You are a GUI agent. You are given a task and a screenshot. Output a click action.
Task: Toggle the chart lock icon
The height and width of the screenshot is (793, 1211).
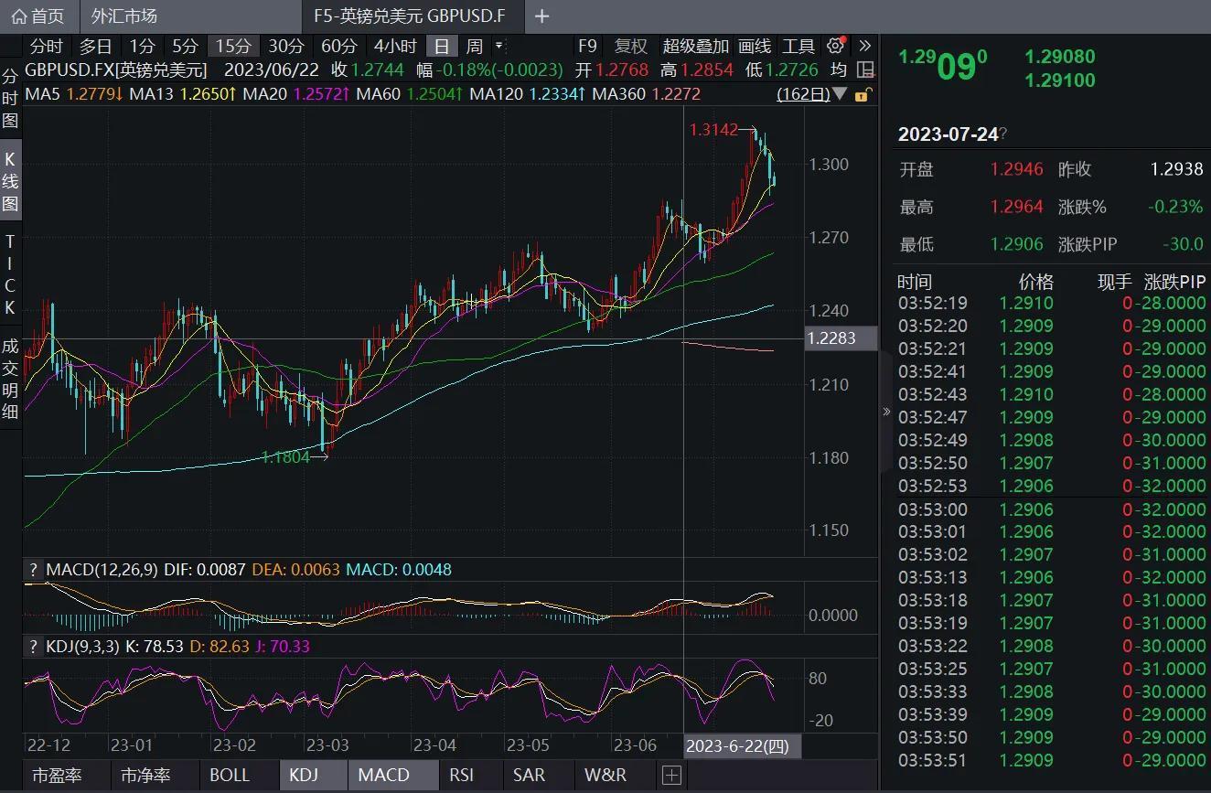tap(862, 94)
